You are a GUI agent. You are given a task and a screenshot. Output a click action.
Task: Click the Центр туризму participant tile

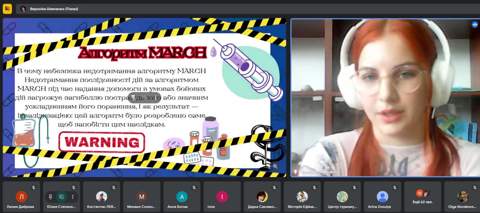[x=342, y=197]
